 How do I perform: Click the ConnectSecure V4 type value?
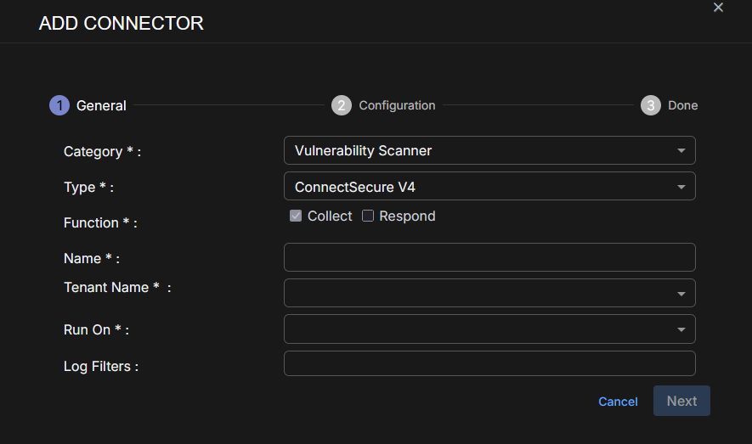(x=355, y=187)
